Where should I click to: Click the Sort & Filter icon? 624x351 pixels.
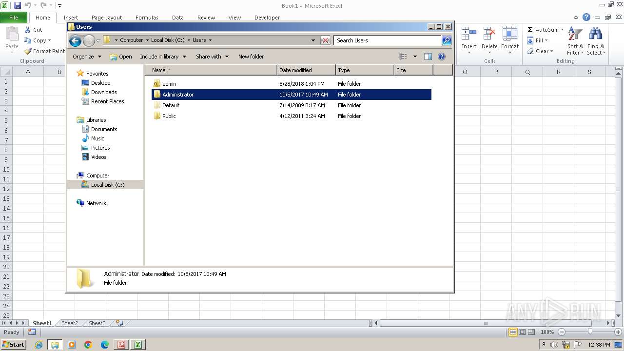click(x=575, y=34)
